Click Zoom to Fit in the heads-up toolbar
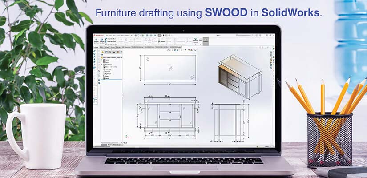The height and width of the screenshot is (178, 367). pos(168,50)
